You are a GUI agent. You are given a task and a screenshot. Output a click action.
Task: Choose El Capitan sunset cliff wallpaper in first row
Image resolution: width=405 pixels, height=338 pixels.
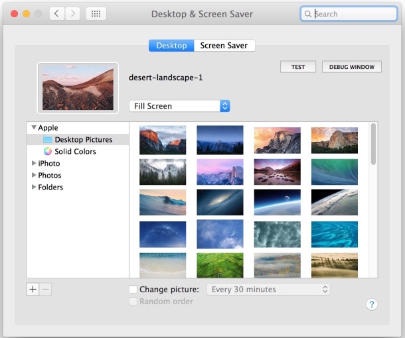[163, 140]
